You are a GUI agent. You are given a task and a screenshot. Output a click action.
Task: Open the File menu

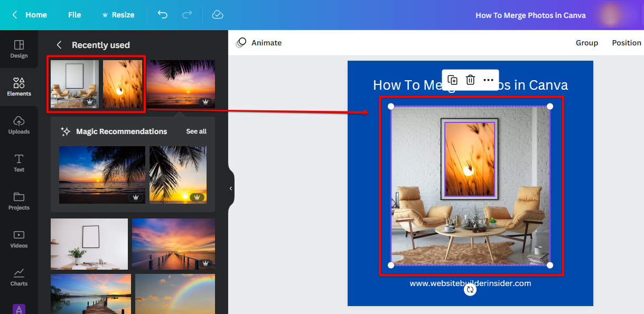pyautogui.click(x=74, y=15)
